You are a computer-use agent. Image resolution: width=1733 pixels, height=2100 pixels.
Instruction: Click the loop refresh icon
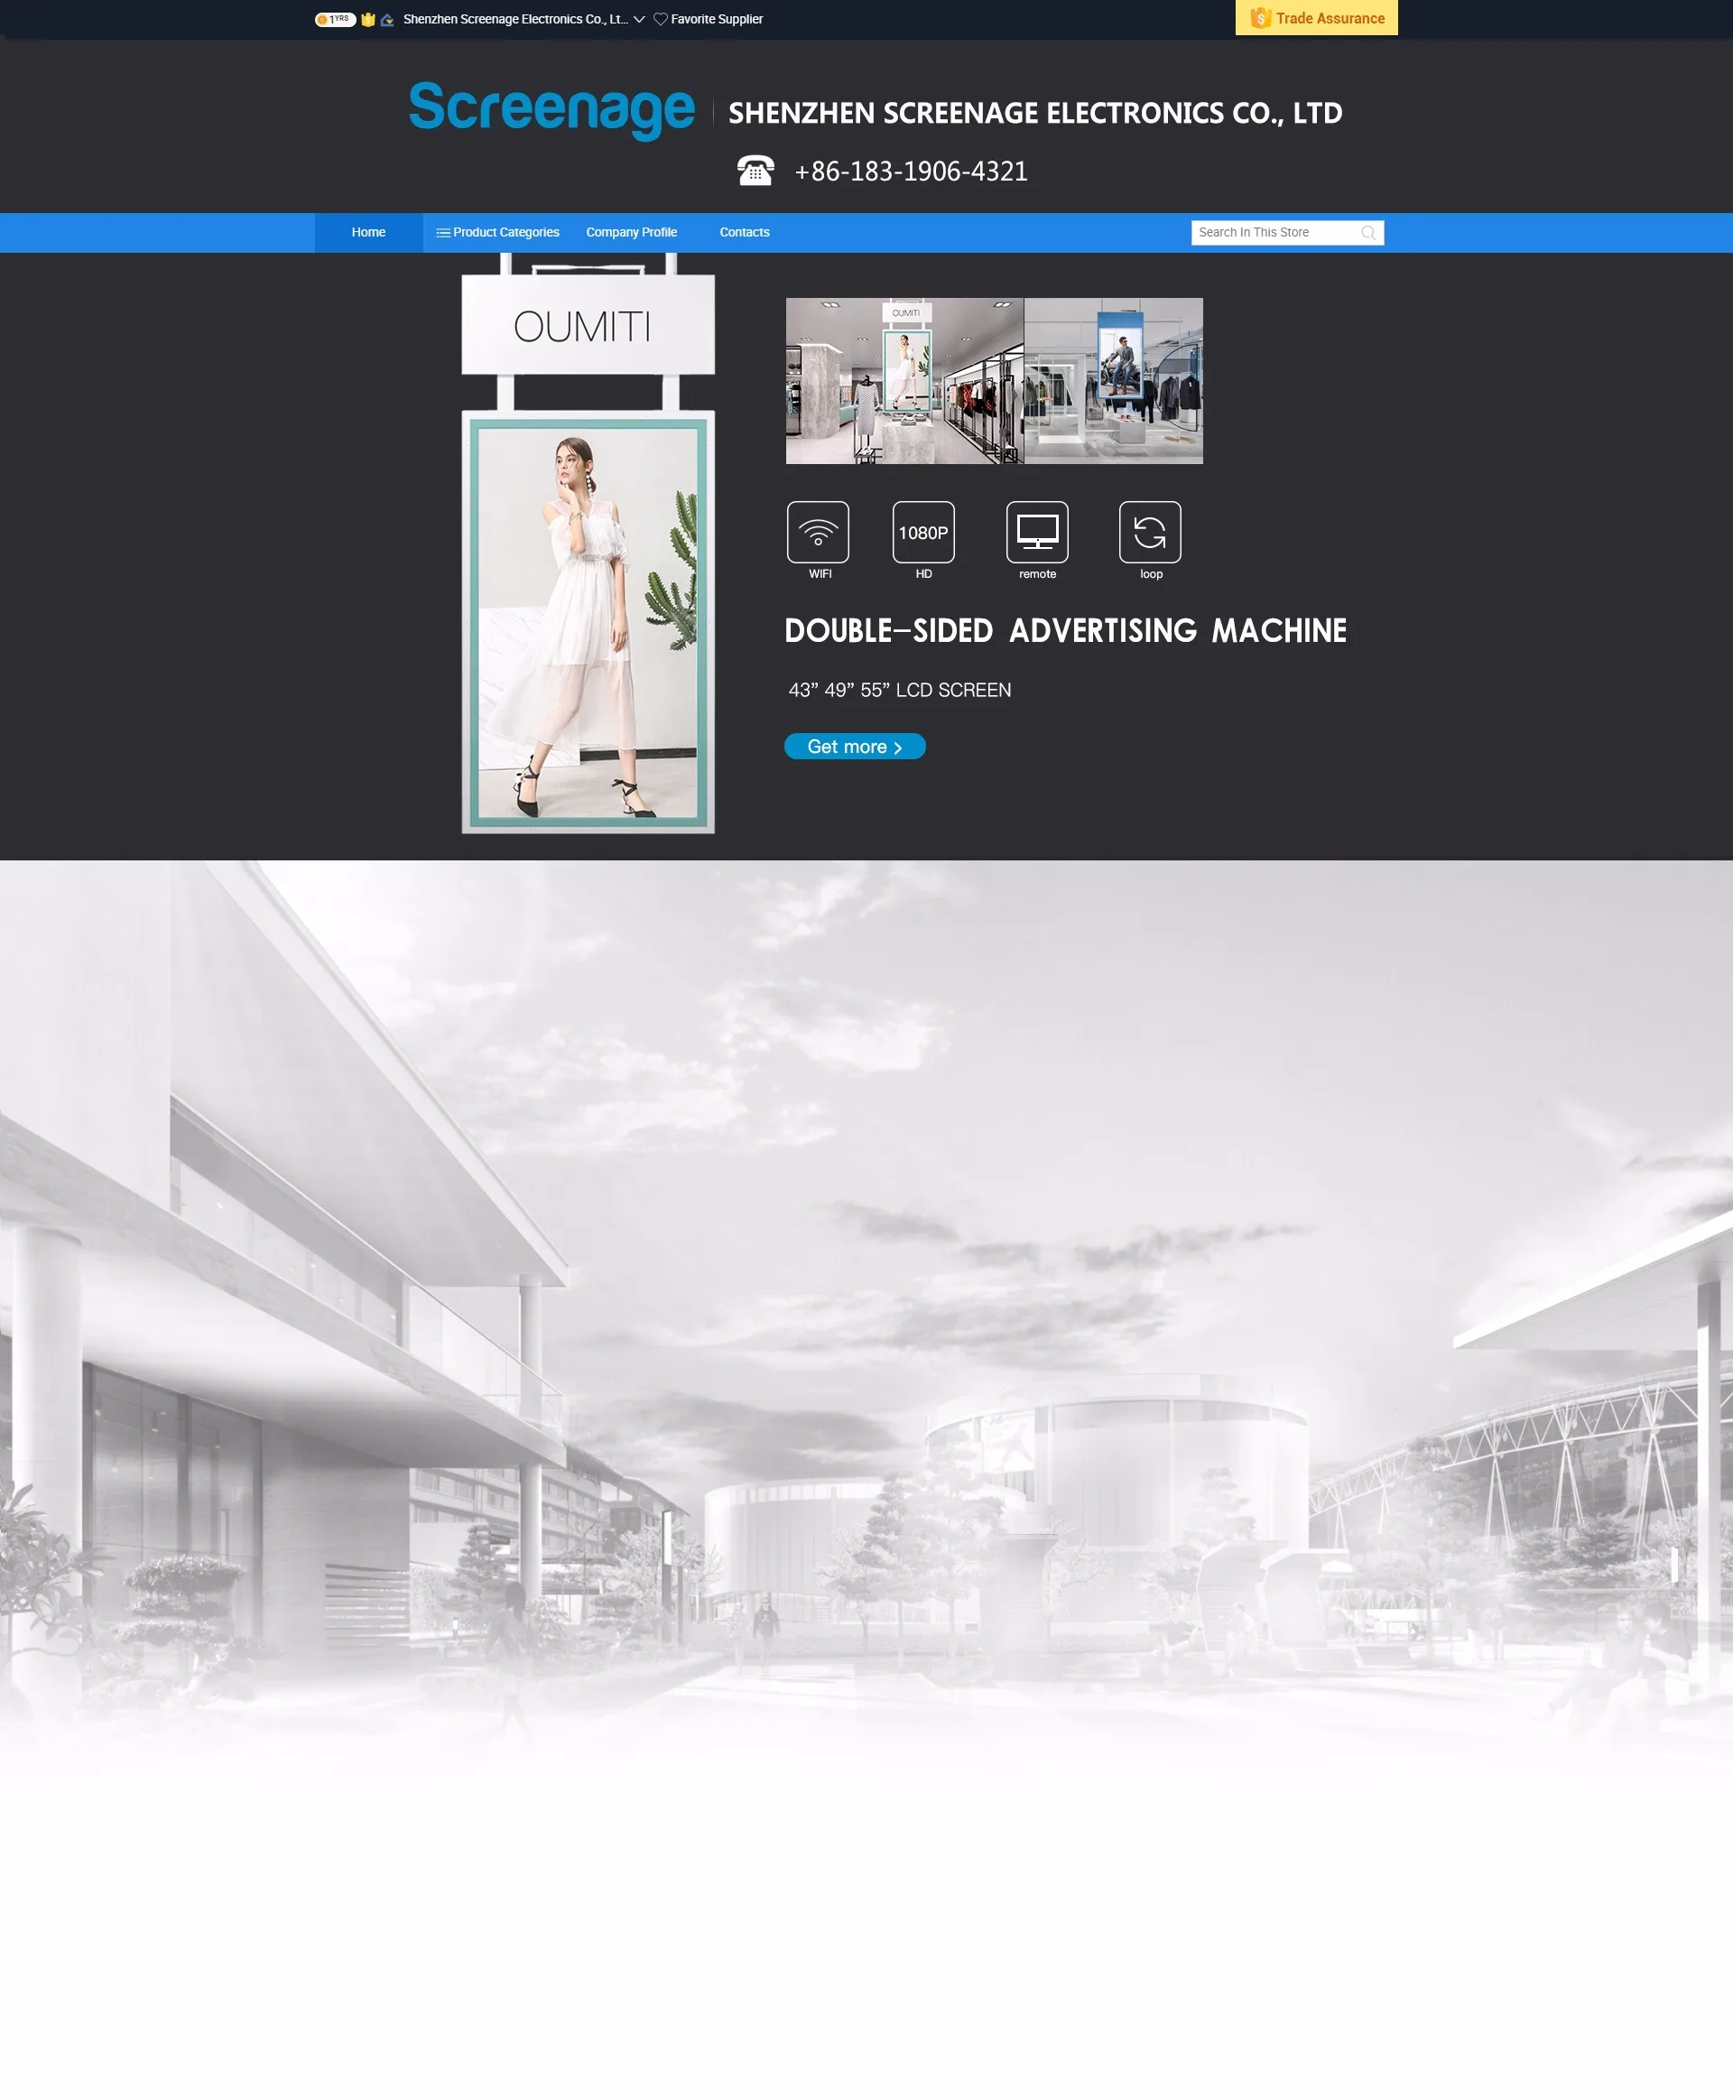tap(1149, 533)
